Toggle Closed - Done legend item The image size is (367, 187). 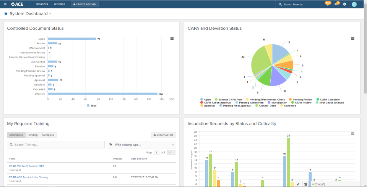(267, 106)
